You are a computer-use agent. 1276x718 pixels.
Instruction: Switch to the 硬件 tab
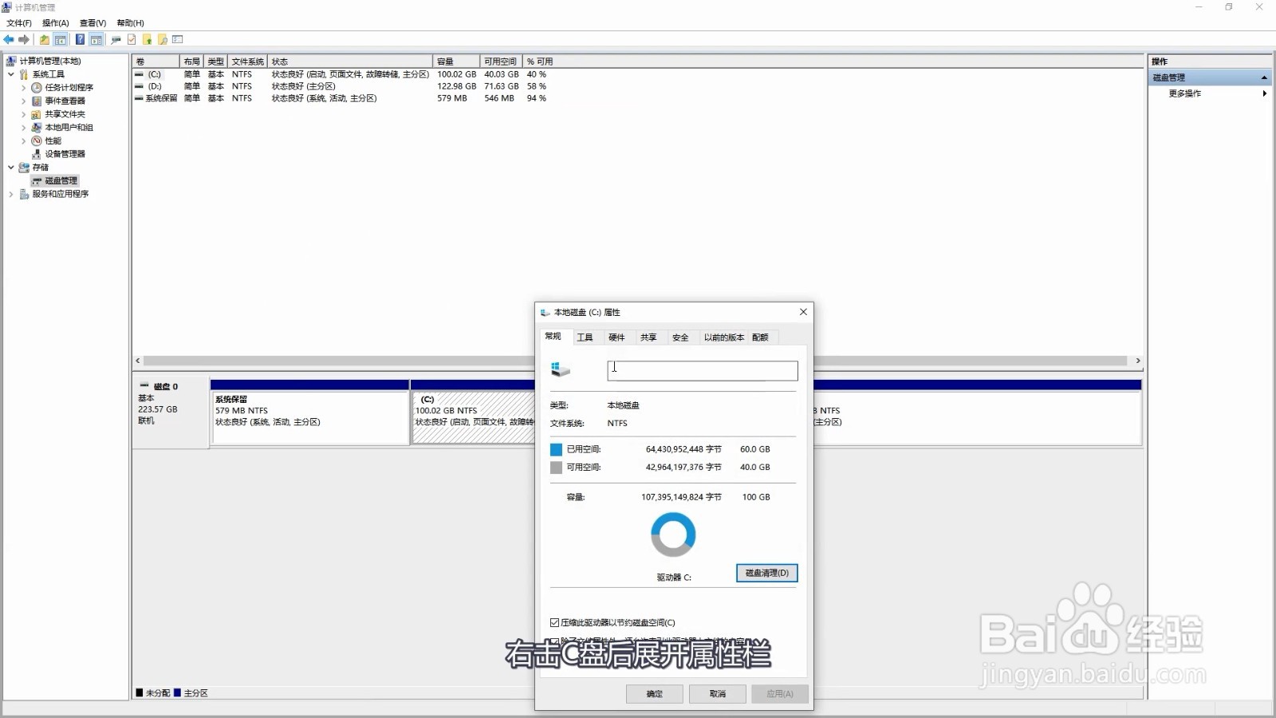tap(617, 337)
